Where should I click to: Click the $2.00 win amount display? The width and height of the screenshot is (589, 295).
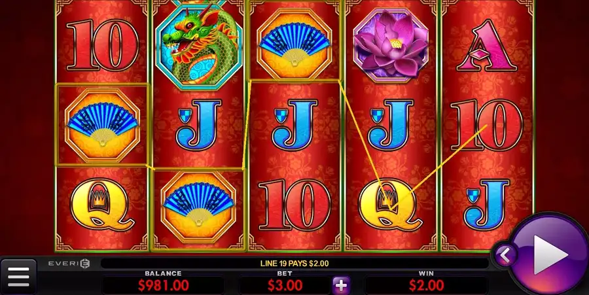click(426, 286)
